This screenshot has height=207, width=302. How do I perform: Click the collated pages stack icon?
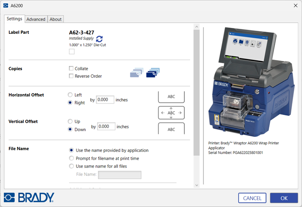pos(136,73)
